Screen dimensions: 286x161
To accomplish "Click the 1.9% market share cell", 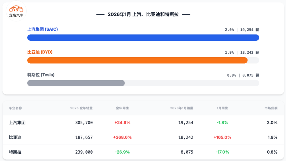I will [x=272, y=137].
